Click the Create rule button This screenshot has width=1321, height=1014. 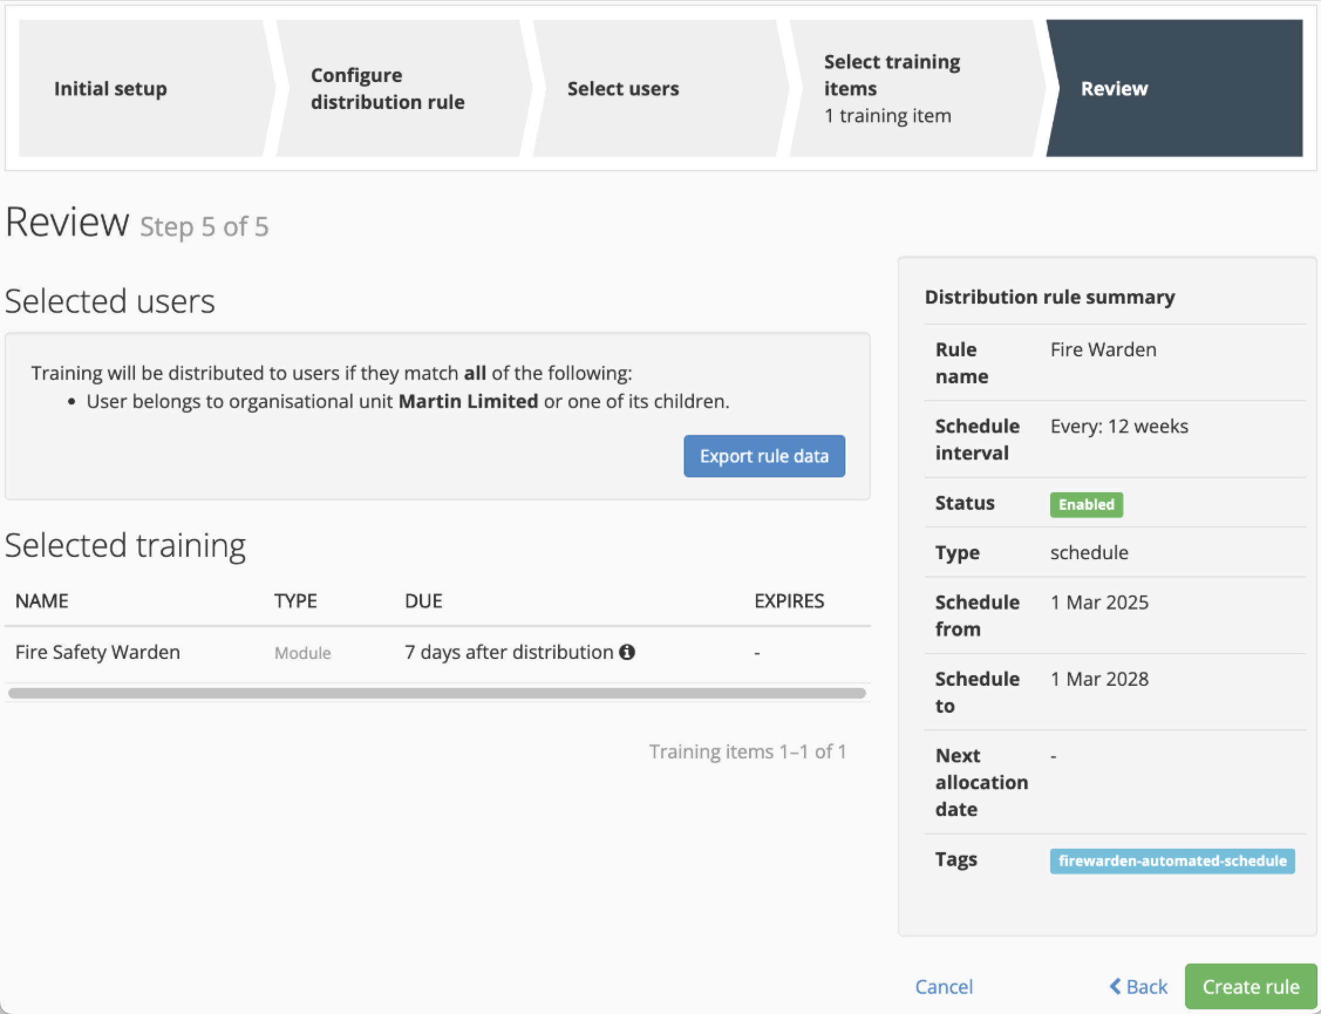(x=1251, y=986)
